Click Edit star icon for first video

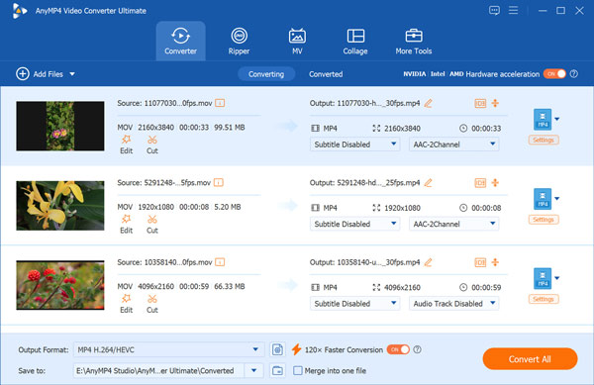click(126, 144)
